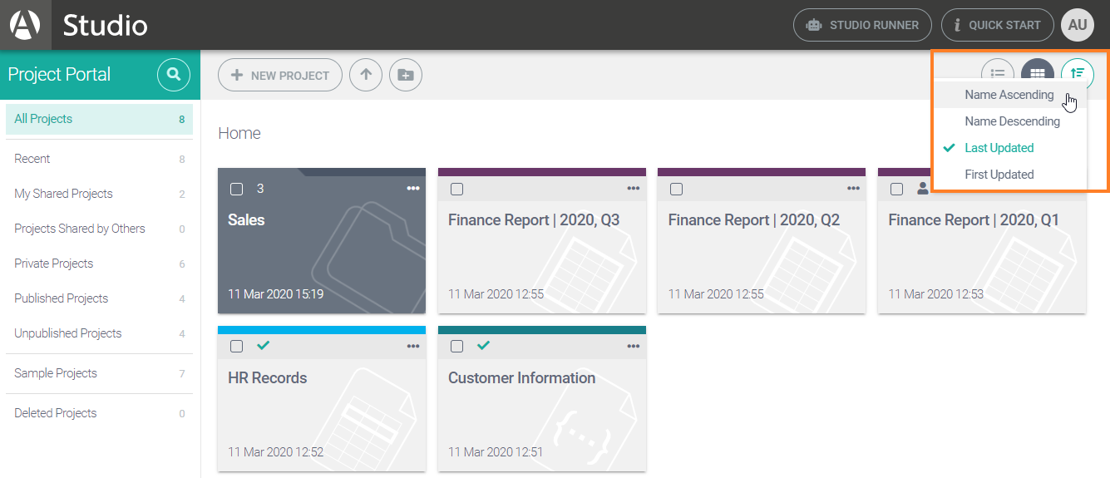The width and height of the screenshot is (1110, 478).
Task: Tick the Sales folder checkbox
Action: point(237,189)
